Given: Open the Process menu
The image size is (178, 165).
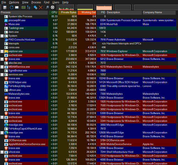Looking at the screenshot, I should click(36, 2).
